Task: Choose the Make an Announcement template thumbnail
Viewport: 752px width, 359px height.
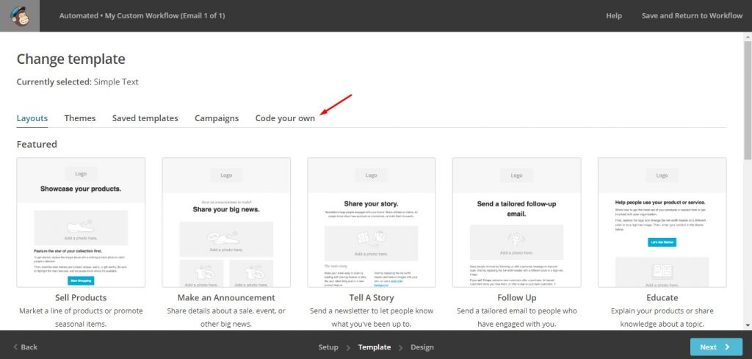Action: click(226, 222)
